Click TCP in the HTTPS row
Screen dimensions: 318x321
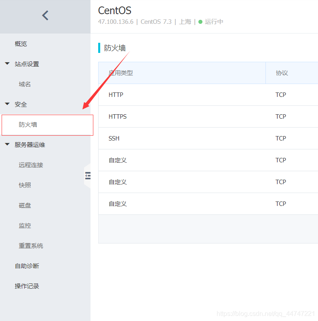coord(280,116)
